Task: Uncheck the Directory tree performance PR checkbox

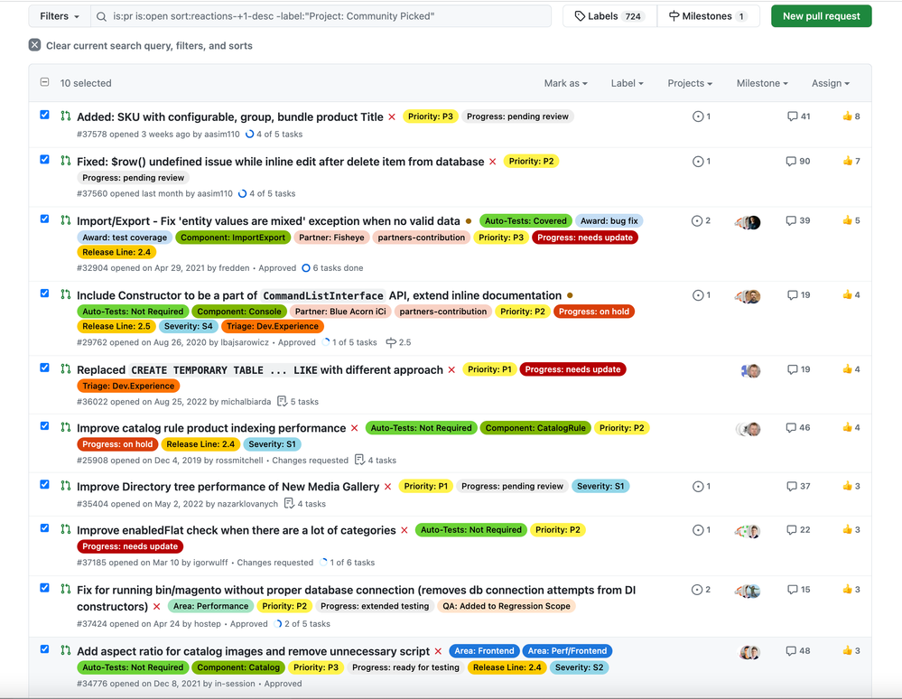Action: click(45, 485)
